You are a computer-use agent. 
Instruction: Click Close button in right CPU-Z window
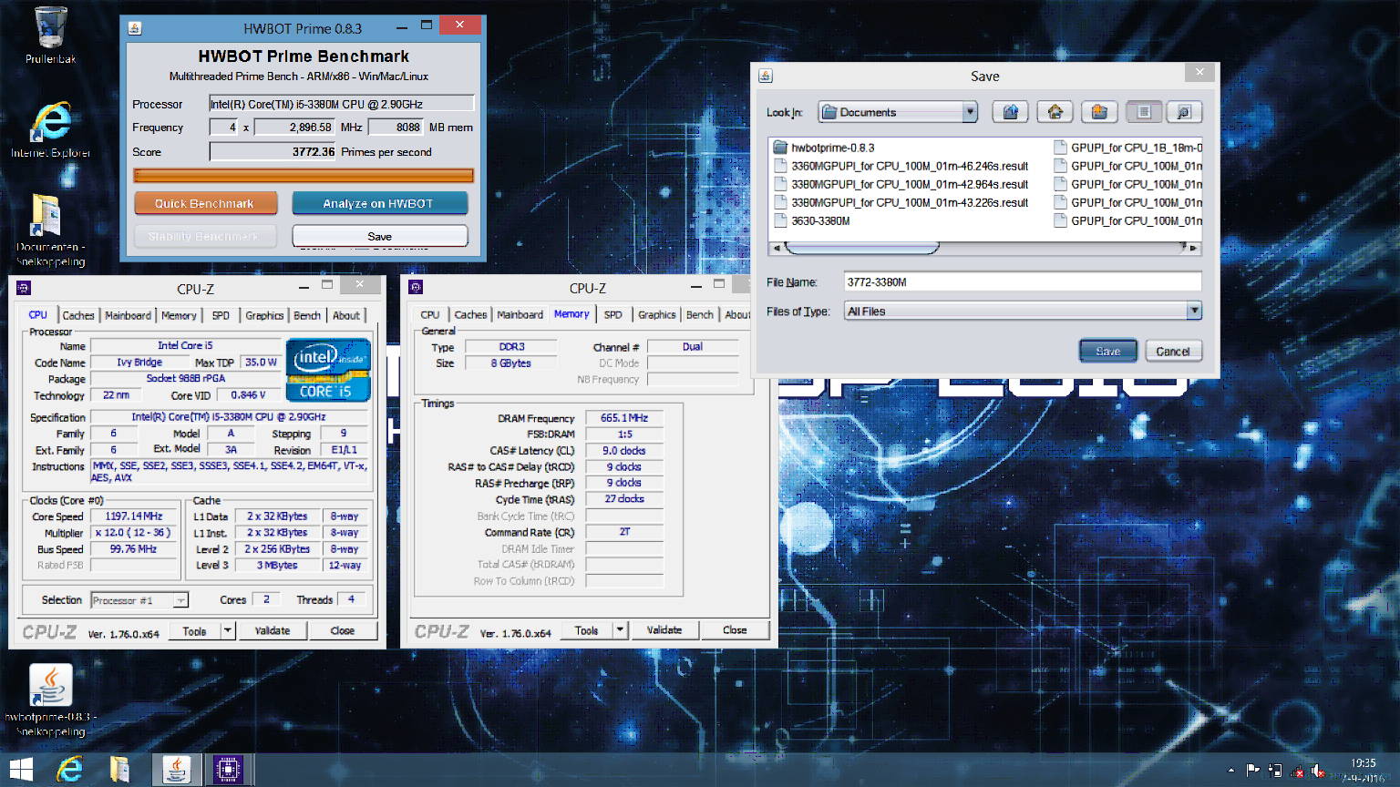click(735, 629)
